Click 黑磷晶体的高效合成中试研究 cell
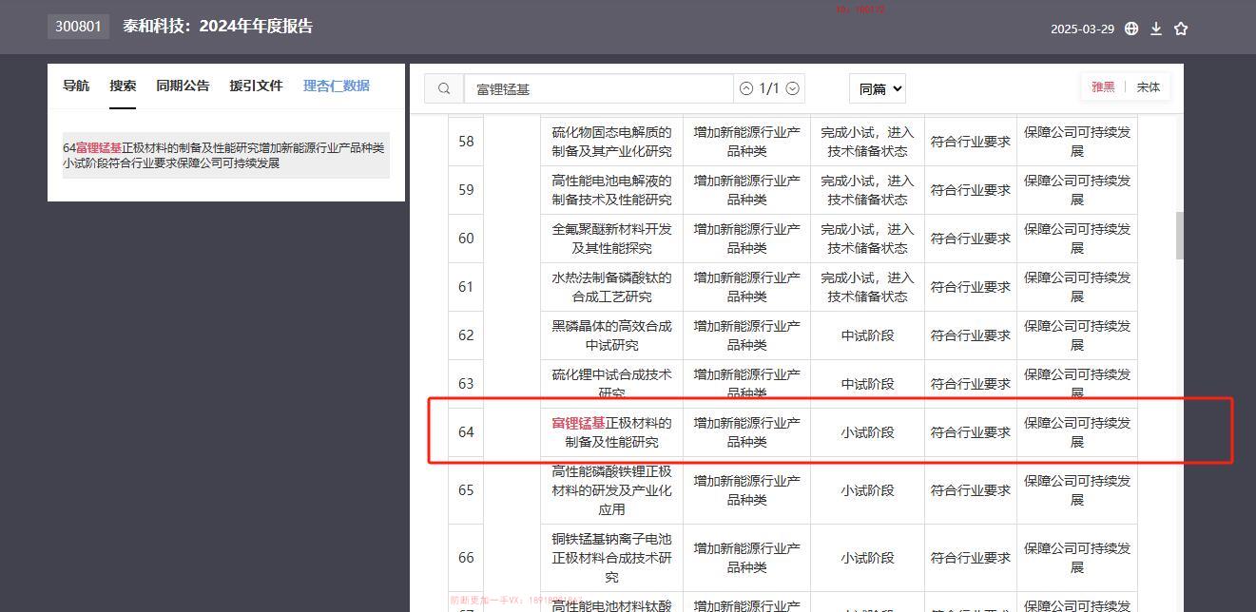This screenshot has height=612, width=1256. (x=611, y=335)
